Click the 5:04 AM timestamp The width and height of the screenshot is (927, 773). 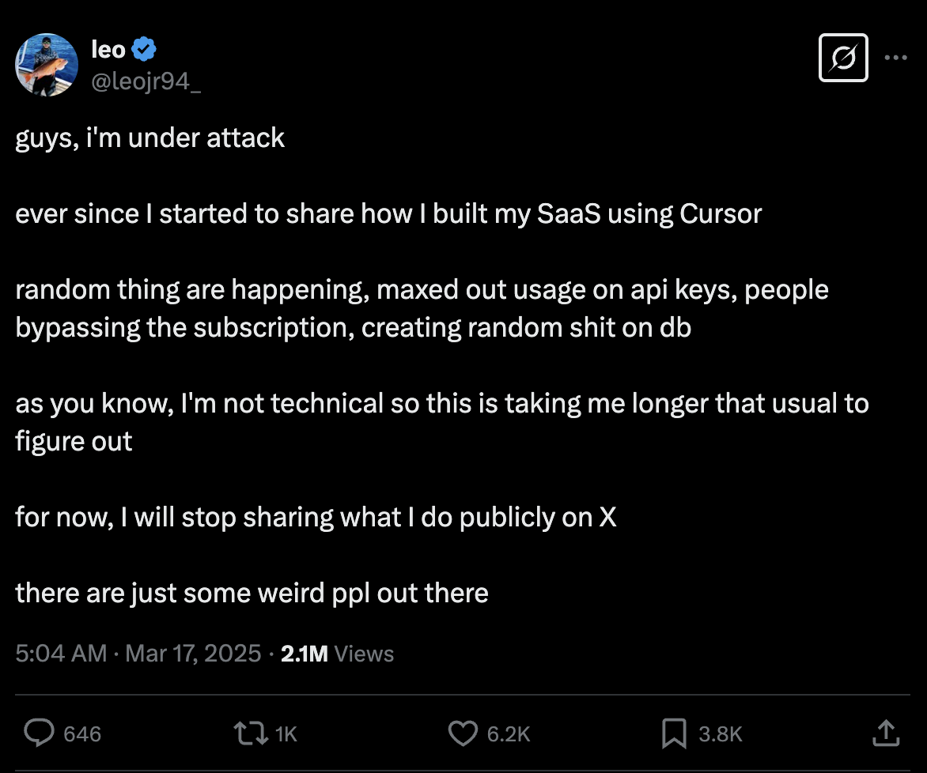[x=61, y=654]
